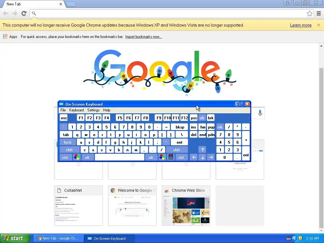Click the down arrow key on keyboard

[x=202, y=157]
